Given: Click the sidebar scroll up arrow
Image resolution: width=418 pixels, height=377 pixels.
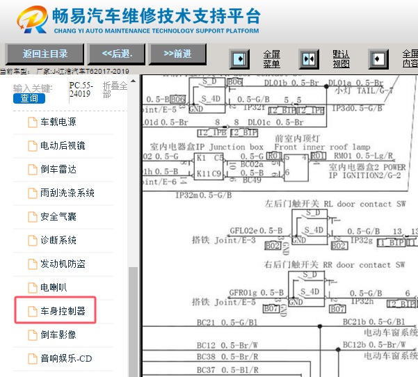Looking at the screenshot, I should tap(134, 81).
